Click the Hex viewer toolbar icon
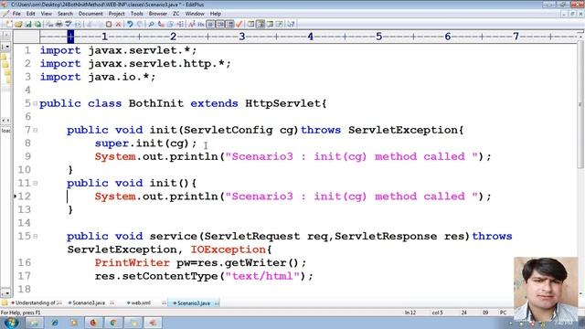 [x=201, y=24]
